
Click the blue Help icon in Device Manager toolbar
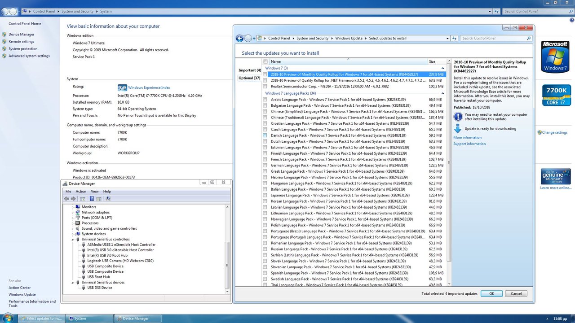(x=92, y=199)
